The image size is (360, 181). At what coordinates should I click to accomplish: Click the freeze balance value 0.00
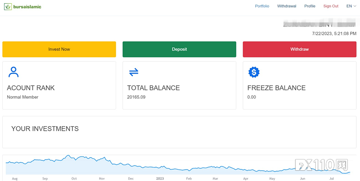click(252, 97)
